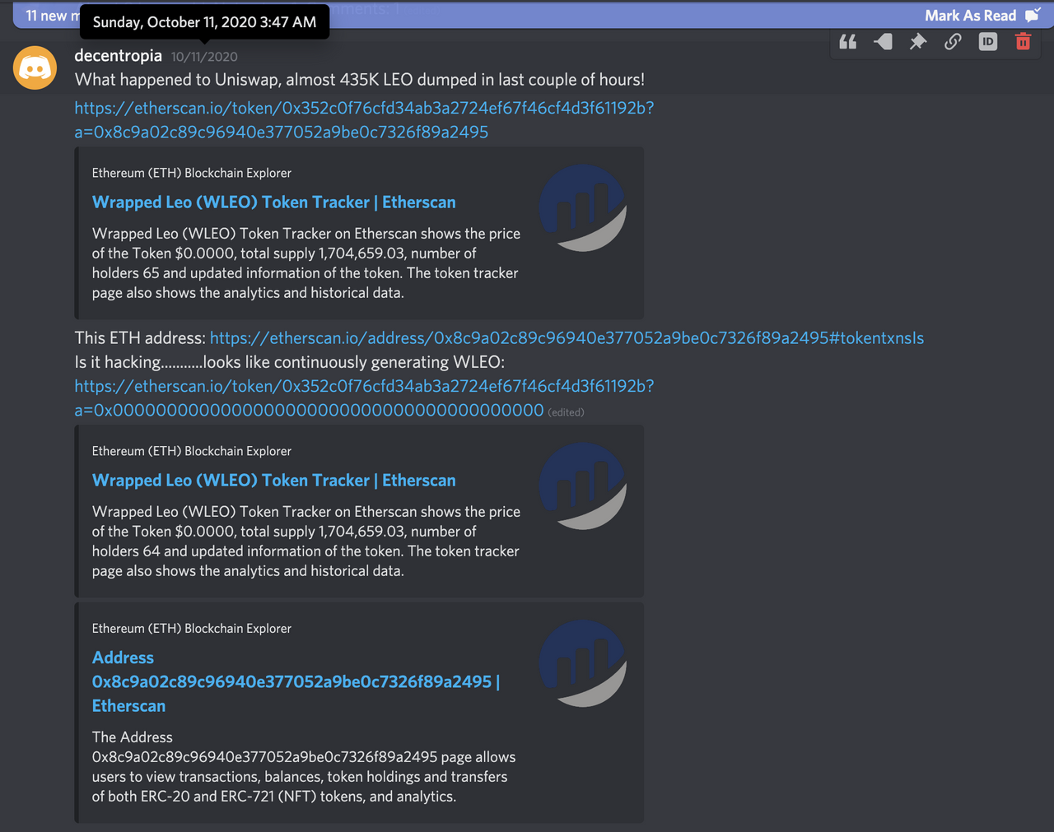This screenshot has width=1054, height=832.
Task: Click 'Ethereum (ETH) Blockchain Explorer' in Address embed
Action: coord(192,629)
